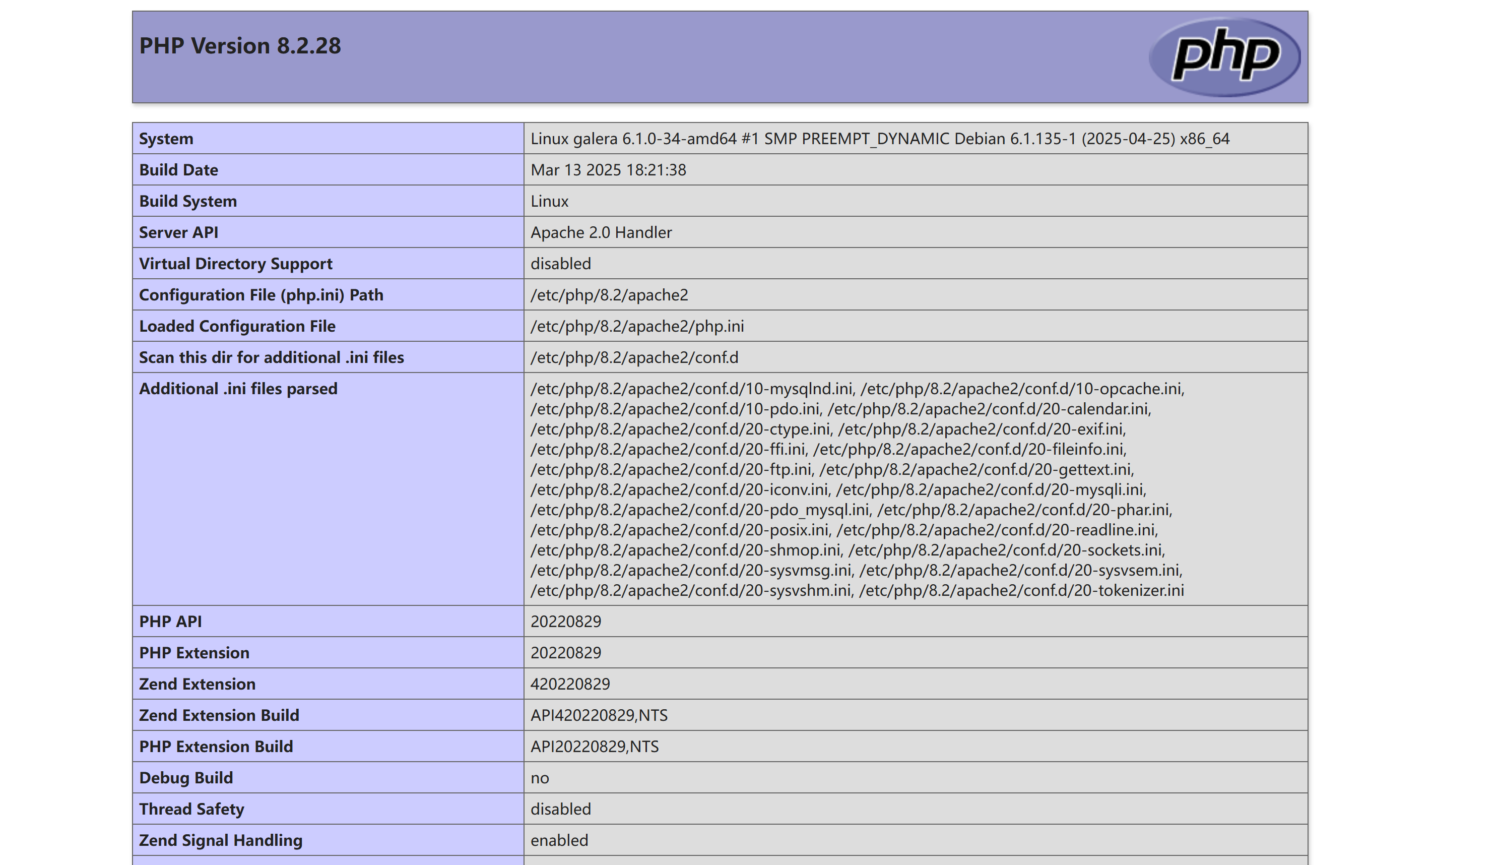Select the PHP Extension '20220829' value

tap(566, 653)
